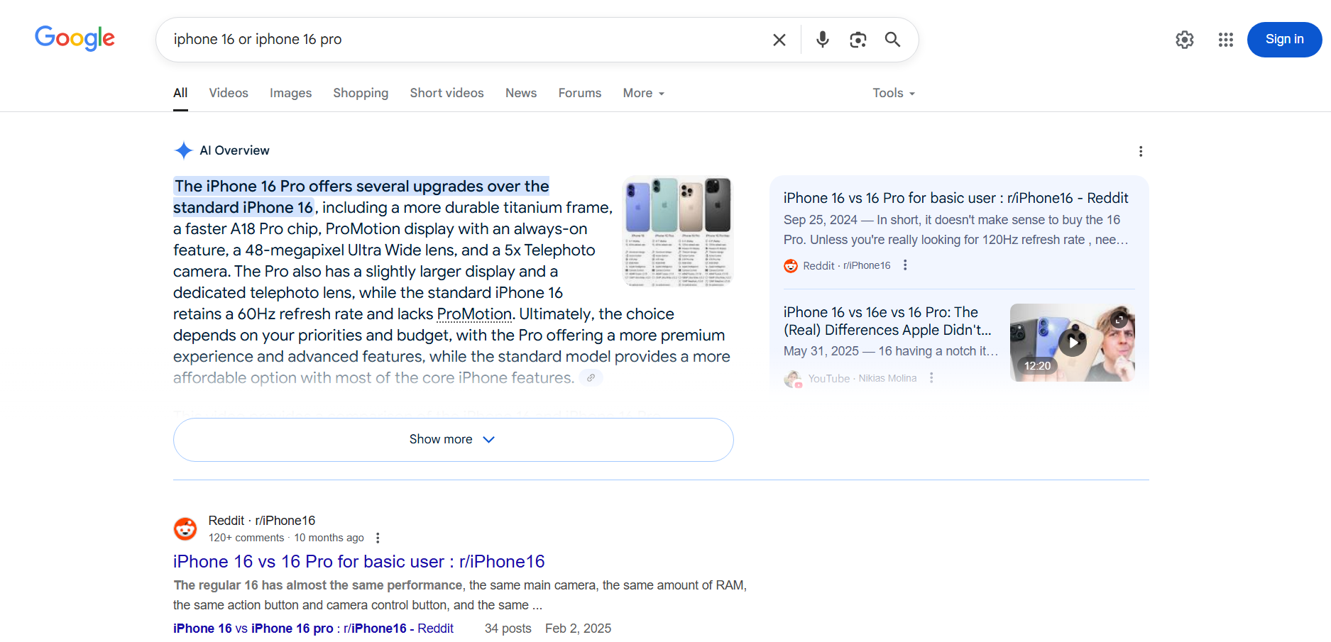Switch to Shopping tab
Image resolution: width=1331 pixels, height=642 pixels.
361,93
